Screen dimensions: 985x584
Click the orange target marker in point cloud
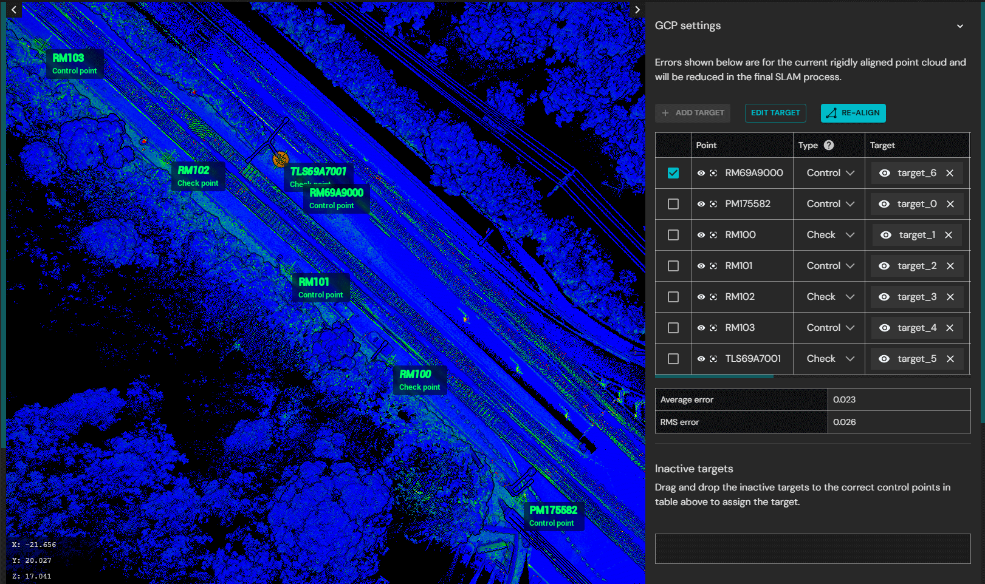click(280, 159)
